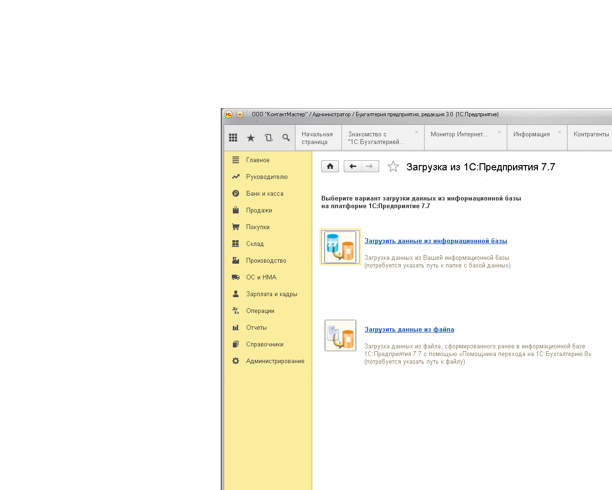
Task: Open the Контрагенты tab
Action: (x=591, y=134)
